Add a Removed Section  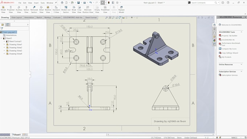click(x=34, y=9)
